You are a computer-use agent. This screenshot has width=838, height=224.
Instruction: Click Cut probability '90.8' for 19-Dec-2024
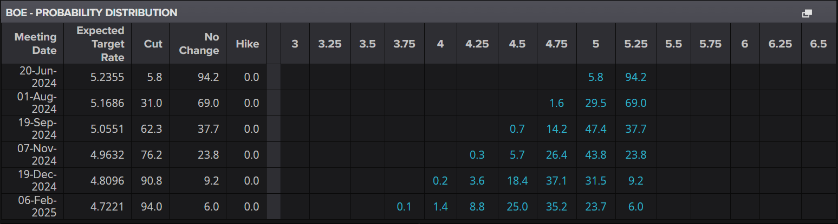[x=152, y=181]
